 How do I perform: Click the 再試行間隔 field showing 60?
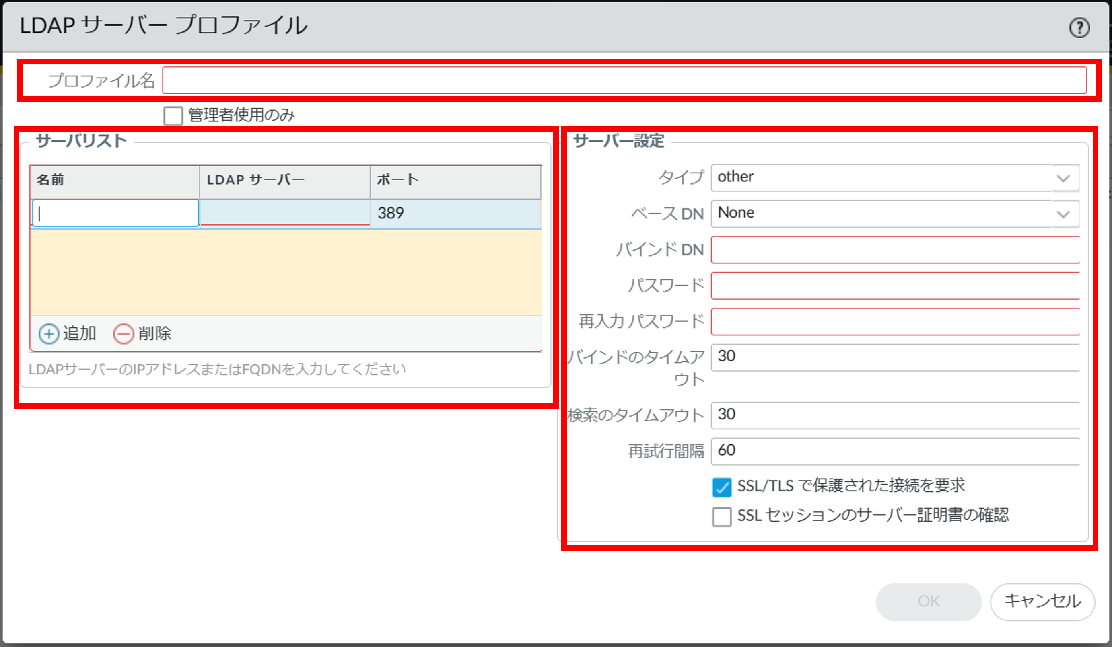click(x=894, y=451)
